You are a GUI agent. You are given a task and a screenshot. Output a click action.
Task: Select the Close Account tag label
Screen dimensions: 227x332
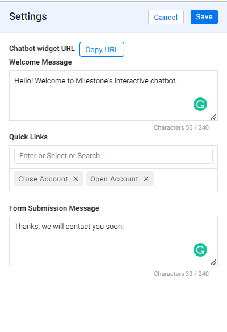click(43, 179)
